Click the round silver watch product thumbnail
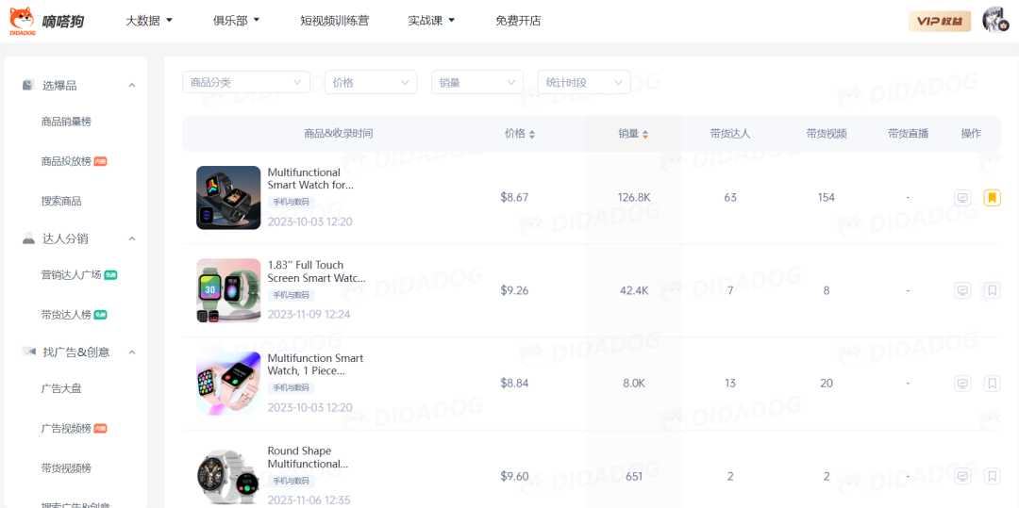 [228, 476]
